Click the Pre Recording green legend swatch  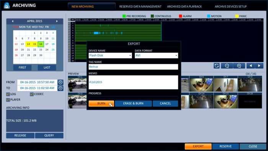tap(124, 16)
